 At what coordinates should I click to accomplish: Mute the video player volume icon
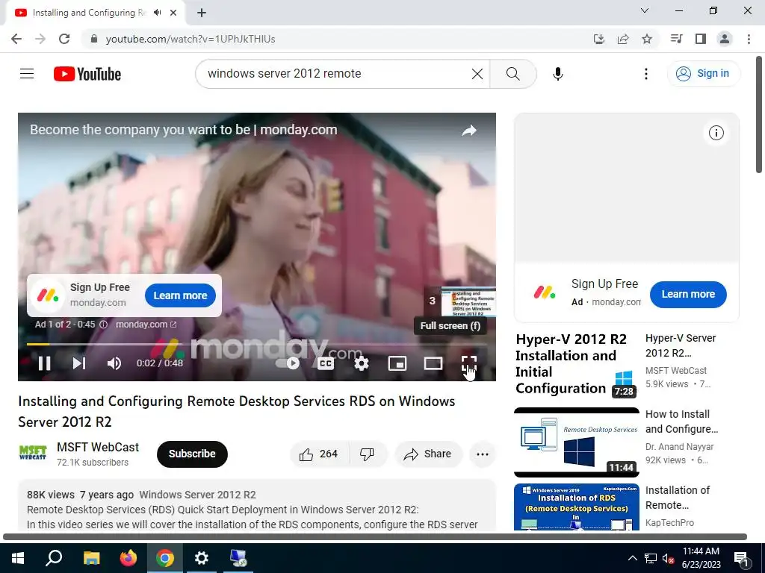pos(114,363)
